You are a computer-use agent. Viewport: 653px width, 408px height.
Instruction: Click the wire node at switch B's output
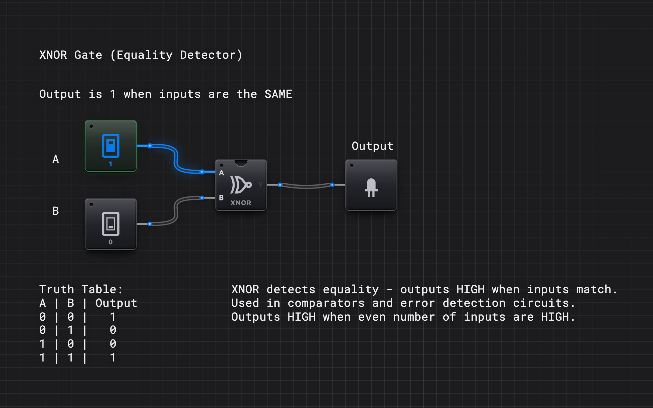(150, 224)
